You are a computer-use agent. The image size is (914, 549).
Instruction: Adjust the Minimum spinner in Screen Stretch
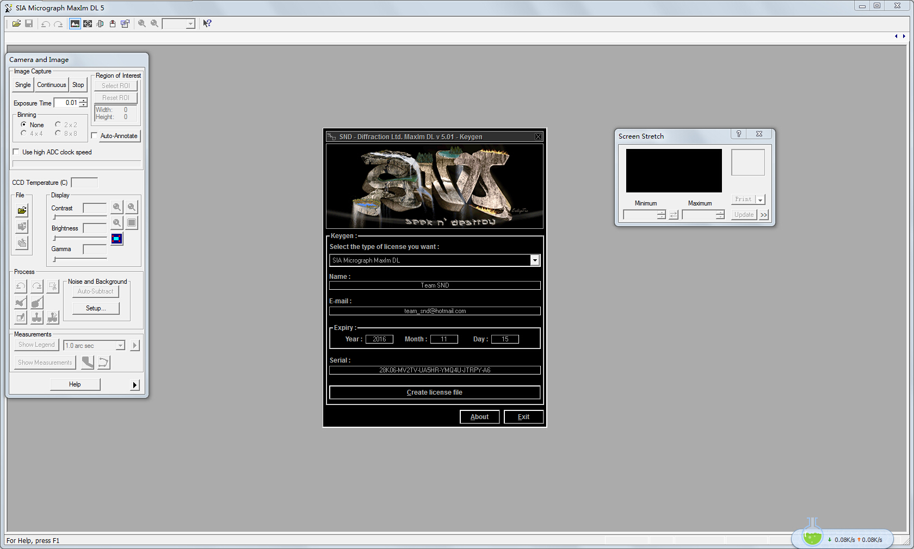[661, 215]
